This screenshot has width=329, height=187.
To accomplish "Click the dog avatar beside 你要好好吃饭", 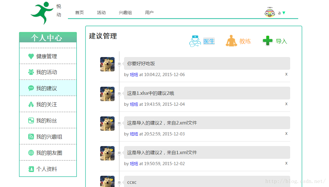I will pyautogui.click(x=107, y=64).
